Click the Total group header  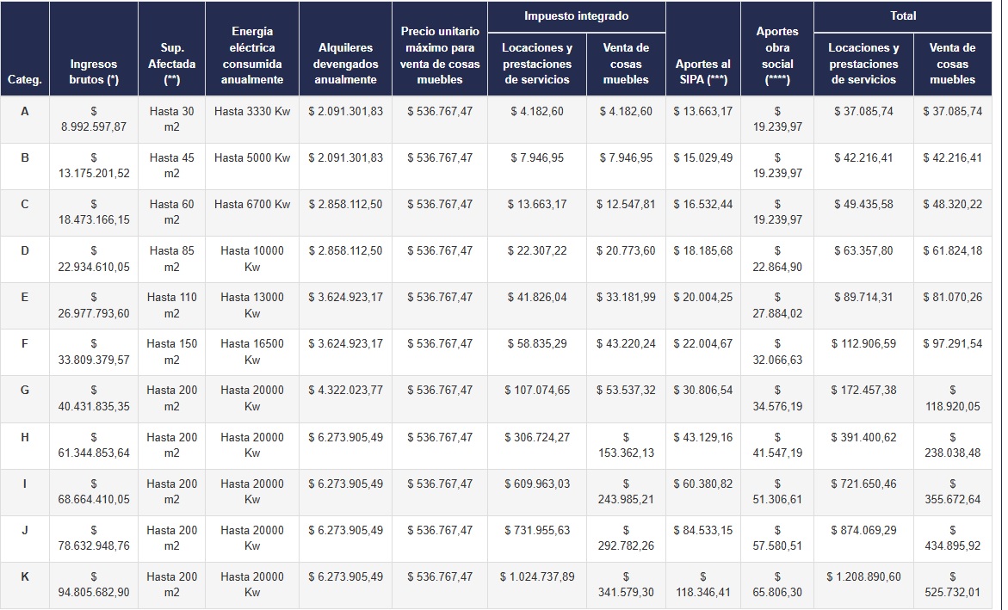click(903, 16)
